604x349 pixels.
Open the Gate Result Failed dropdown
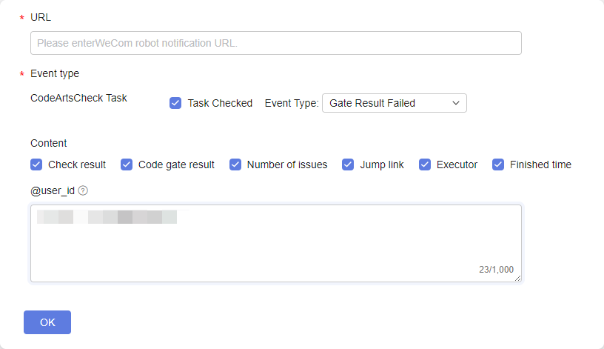394,103
